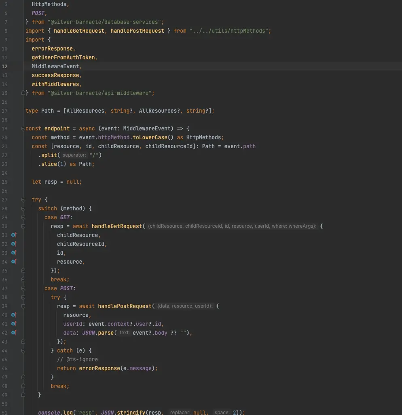Click the handlePostRequest import name on line 8
The image size is (402, 415).
(x=138, y=31)
